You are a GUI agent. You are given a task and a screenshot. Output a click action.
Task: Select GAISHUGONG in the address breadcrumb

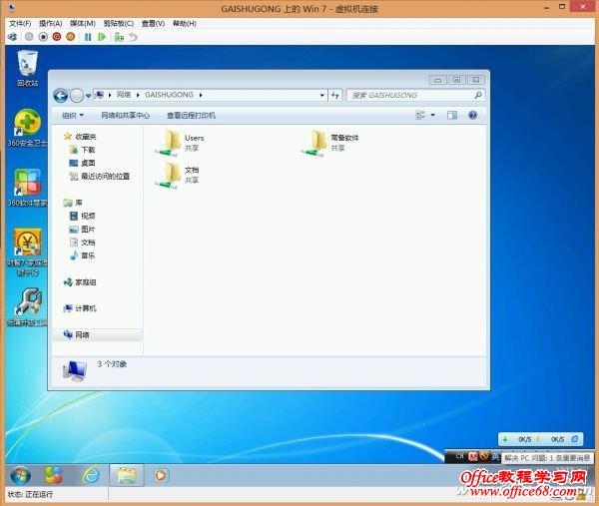click(170, 95)
